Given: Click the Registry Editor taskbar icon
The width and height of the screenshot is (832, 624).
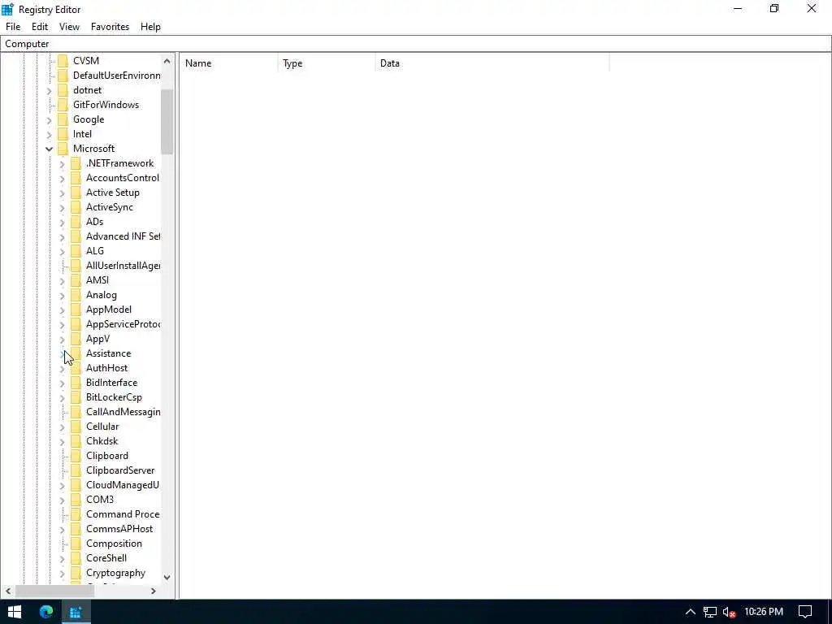Looking at the screenshot, I should pyautogui.click(x=76, y=612).
